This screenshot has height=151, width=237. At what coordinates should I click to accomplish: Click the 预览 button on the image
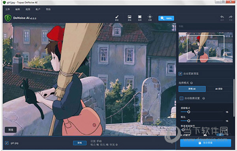click(11, 130)
